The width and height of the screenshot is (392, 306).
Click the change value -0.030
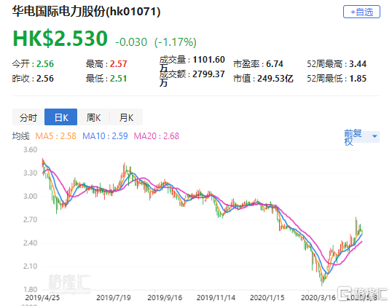point(131,42)
